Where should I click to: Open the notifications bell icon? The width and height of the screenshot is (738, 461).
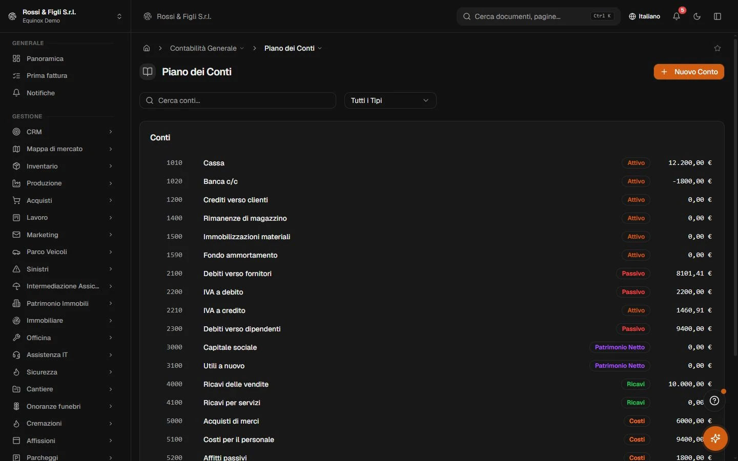[676, 16]
